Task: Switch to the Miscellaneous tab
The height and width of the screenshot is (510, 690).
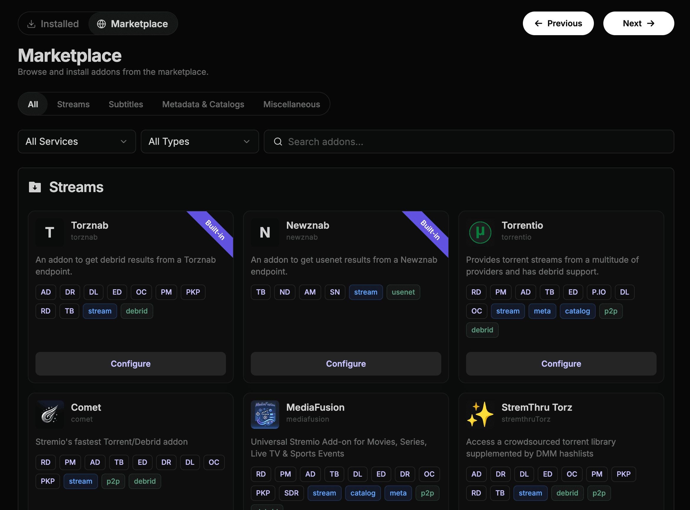Action: click(x=291, y=104)
